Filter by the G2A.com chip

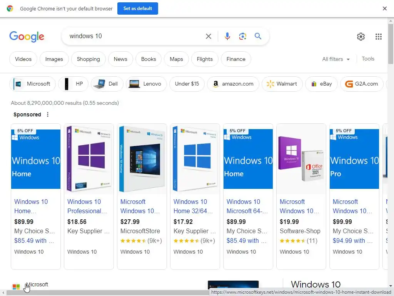[362, 84]
